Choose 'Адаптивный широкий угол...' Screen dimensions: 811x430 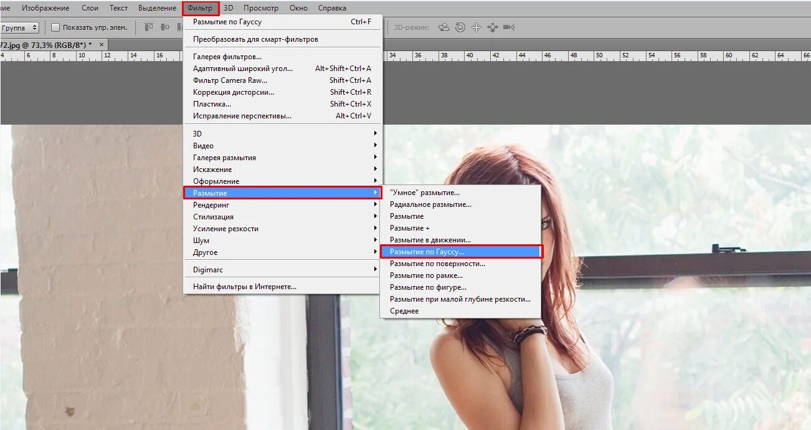pyautogui.click(x=283, y=69)
